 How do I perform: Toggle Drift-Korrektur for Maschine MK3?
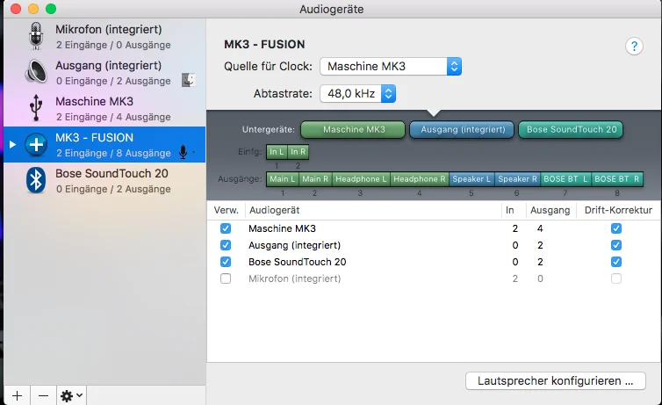click(616, 228)
